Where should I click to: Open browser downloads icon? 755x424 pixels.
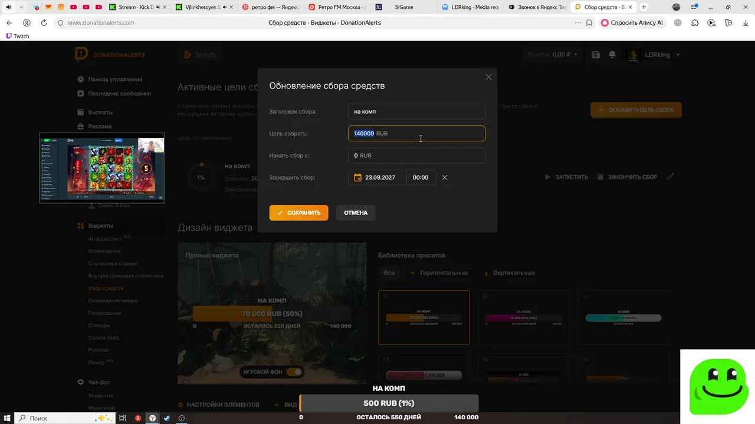pos(745,22)
